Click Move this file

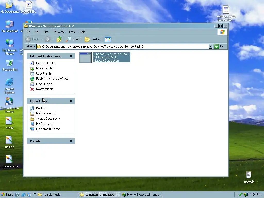click(x=44, y=68)
